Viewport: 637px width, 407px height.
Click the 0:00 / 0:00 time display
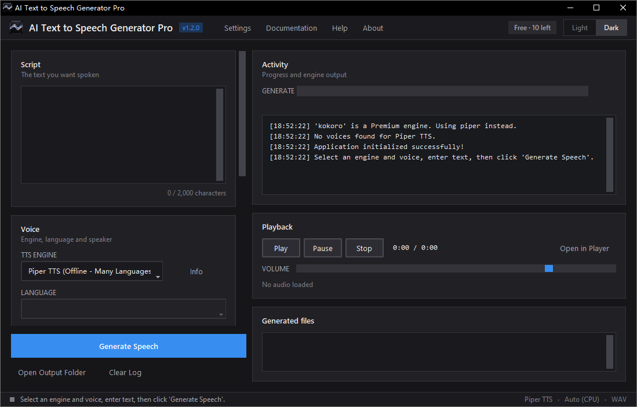pyautogui.click(x=415, y=248)
